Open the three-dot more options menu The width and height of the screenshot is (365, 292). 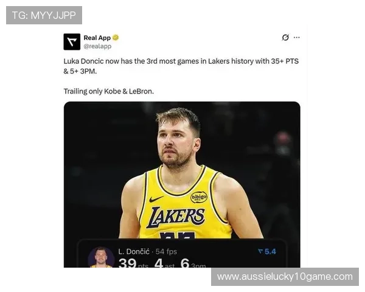[297, 37]
